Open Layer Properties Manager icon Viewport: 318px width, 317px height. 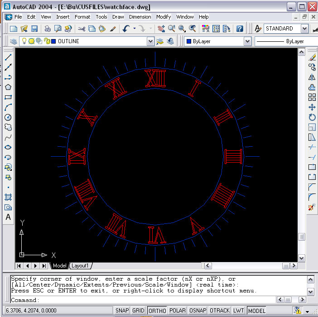click(x=14, y=41)
